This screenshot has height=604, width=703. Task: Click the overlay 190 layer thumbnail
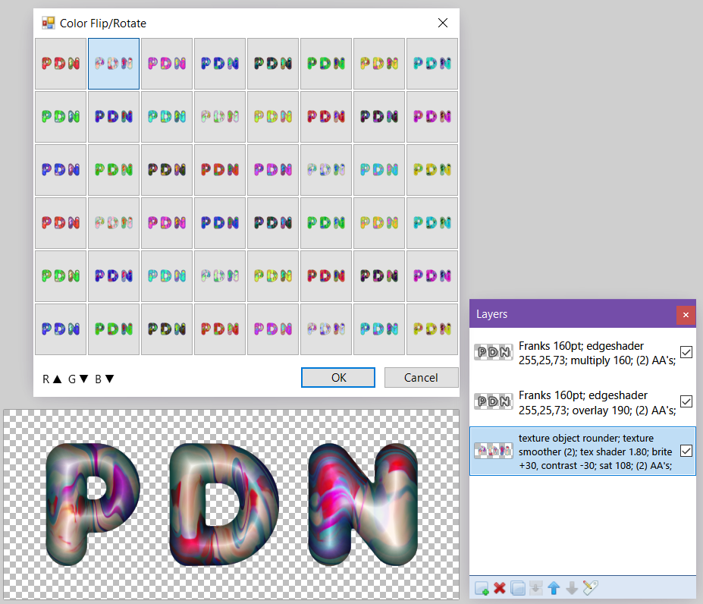coord(493,401)
